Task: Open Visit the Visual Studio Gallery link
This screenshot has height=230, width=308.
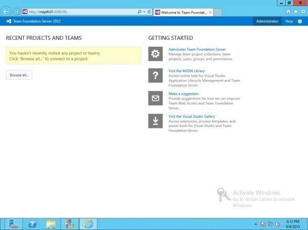Action: point(192,116)
